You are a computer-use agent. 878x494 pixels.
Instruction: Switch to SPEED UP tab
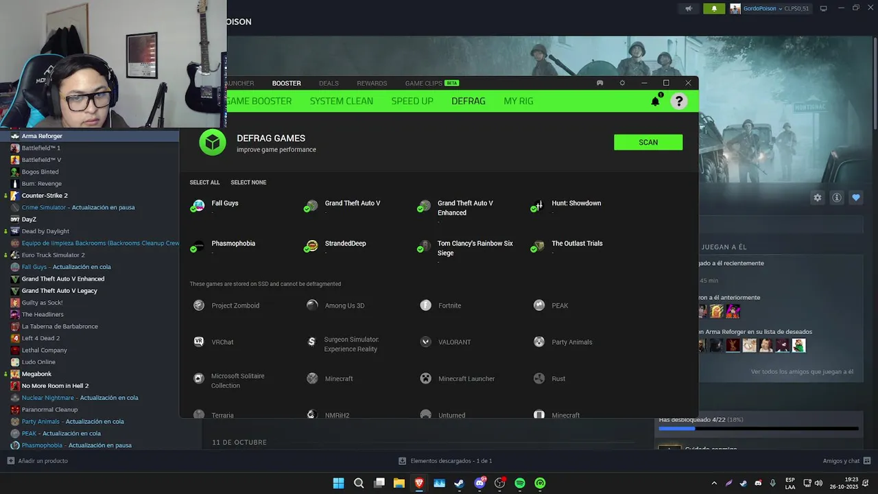point(412,101)
